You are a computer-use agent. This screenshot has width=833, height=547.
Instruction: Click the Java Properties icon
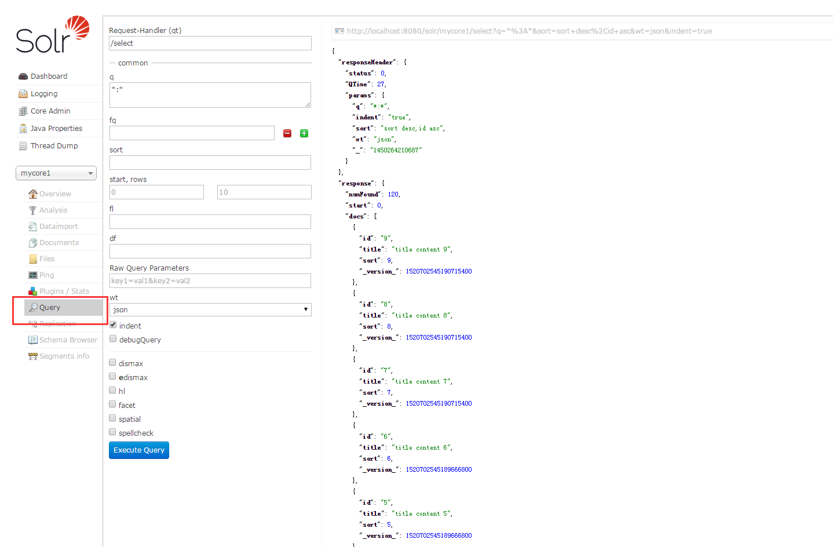(23, 129)
